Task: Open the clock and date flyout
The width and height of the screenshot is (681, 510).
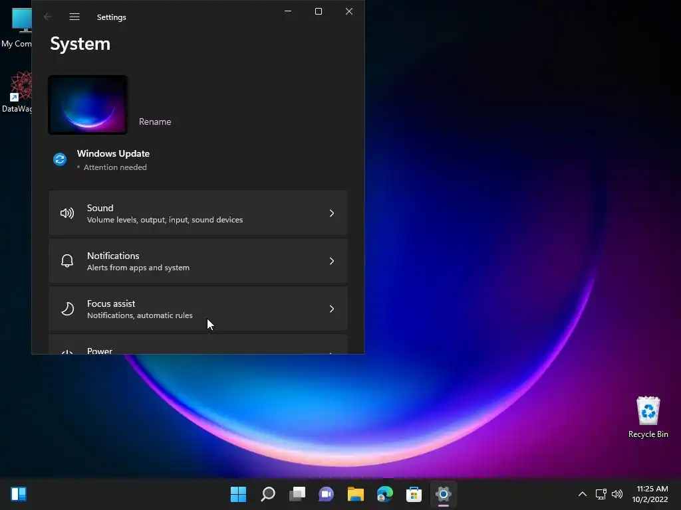Action: 650,494
